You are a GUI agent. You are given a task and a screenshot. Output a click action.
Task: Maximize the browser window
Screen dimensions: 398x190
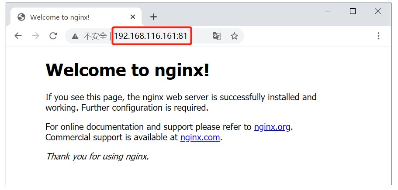[353, 11]
